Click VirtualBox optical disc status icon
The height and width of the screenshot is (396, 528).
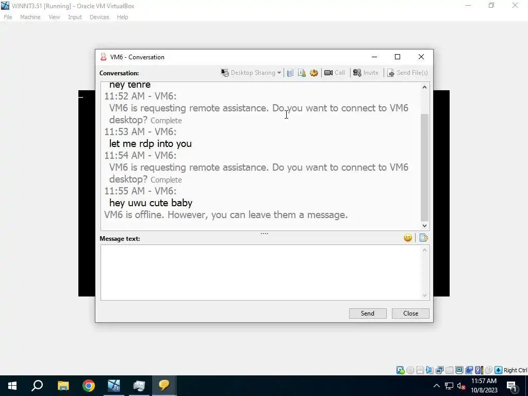(x=410, y=370)
